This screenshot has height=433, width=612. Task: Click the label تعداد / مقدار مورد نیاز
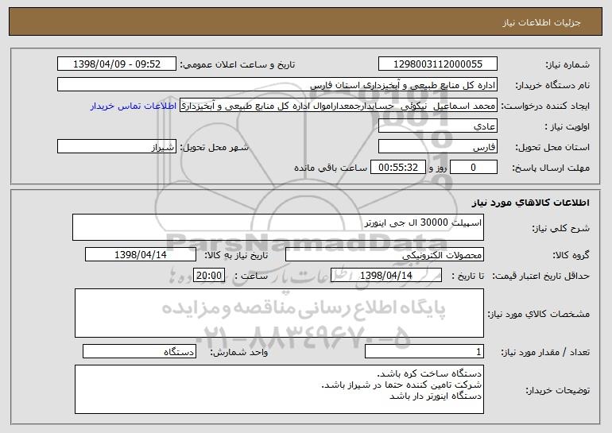(545, 352)
